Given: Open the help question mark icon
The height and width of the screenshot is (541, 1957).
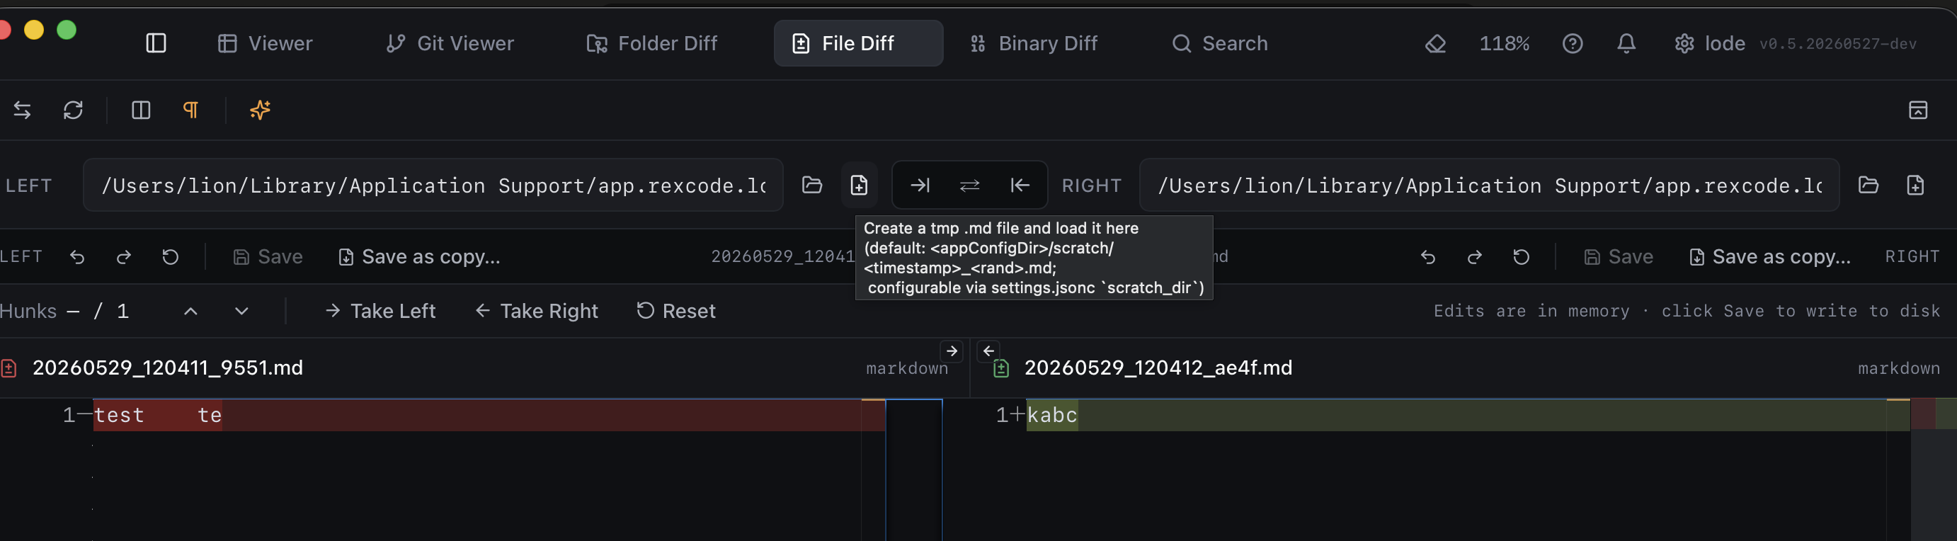Looking at the screenshot, I should pos(1573,44).
